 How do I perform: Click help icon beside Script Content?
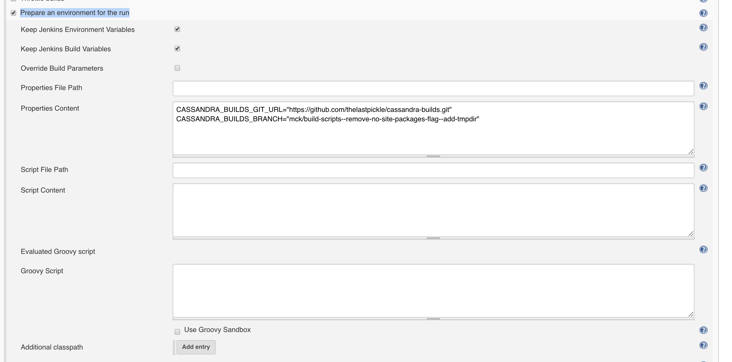(703, 188)
